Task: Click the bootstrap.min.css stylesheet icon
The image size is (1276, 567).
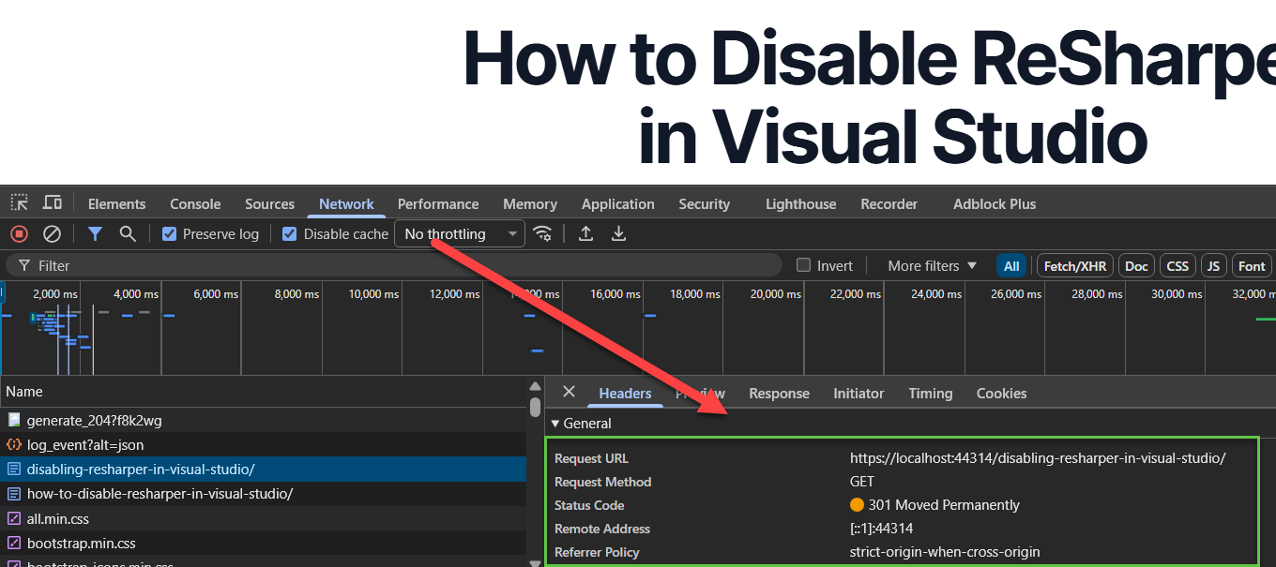Action: [14, 543]
